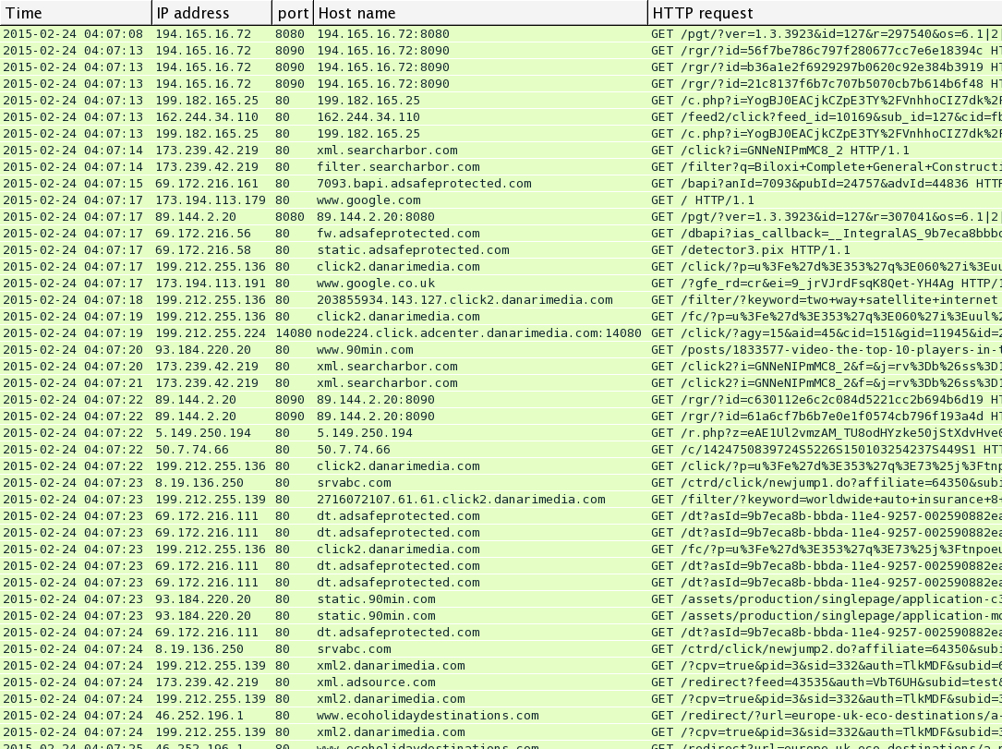The width and height of the screenshot is (1002, 749).
Task: Click IP address 69.172.216.56
Action: 203,234
